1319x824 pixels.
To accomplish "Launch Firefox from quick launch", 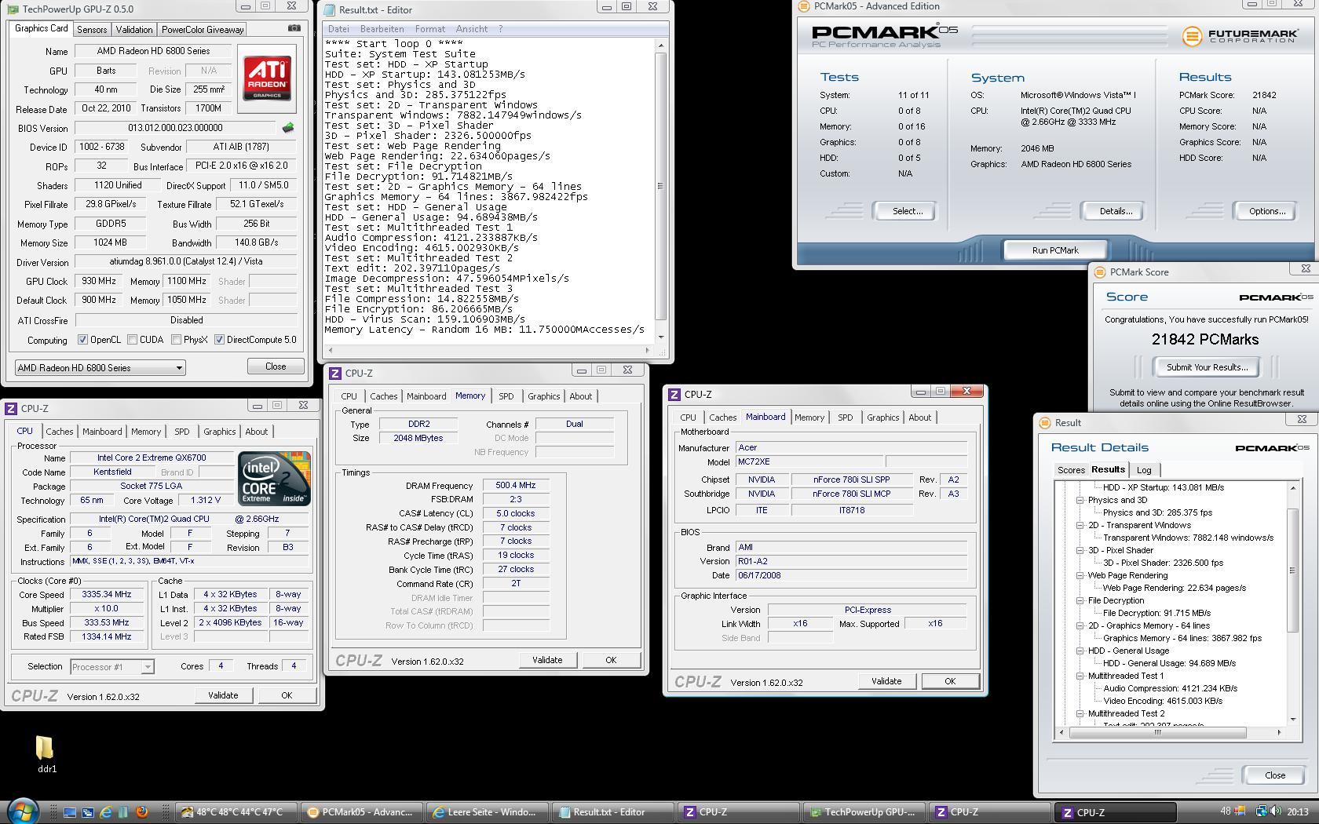I will pyautogui.click(x=141, y=812).
